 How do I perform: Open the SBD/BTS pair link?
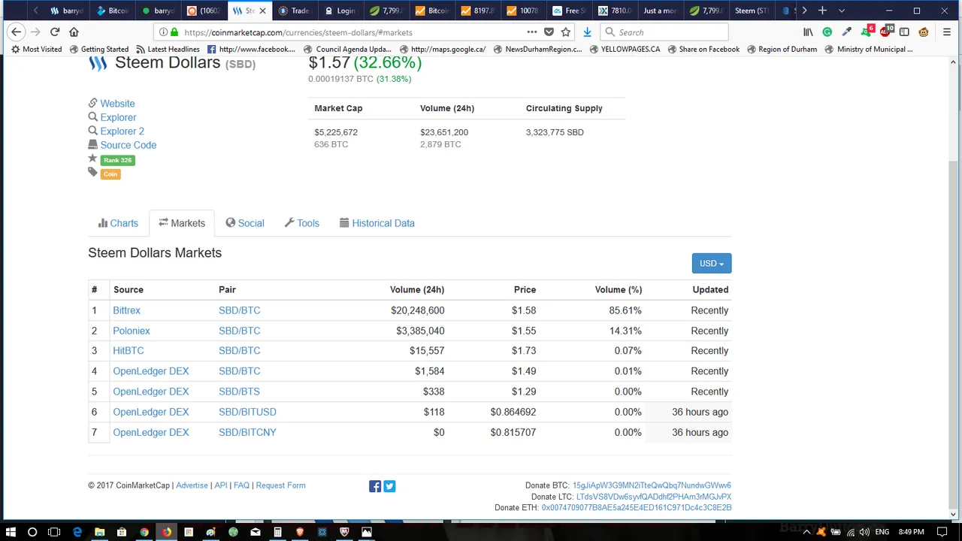click(x=239, y=391)
